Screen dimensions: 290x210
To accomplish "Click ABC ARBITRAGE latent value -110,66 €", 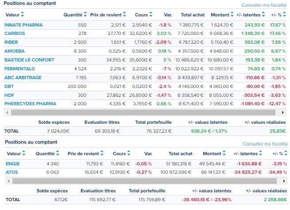I will 255,77.
